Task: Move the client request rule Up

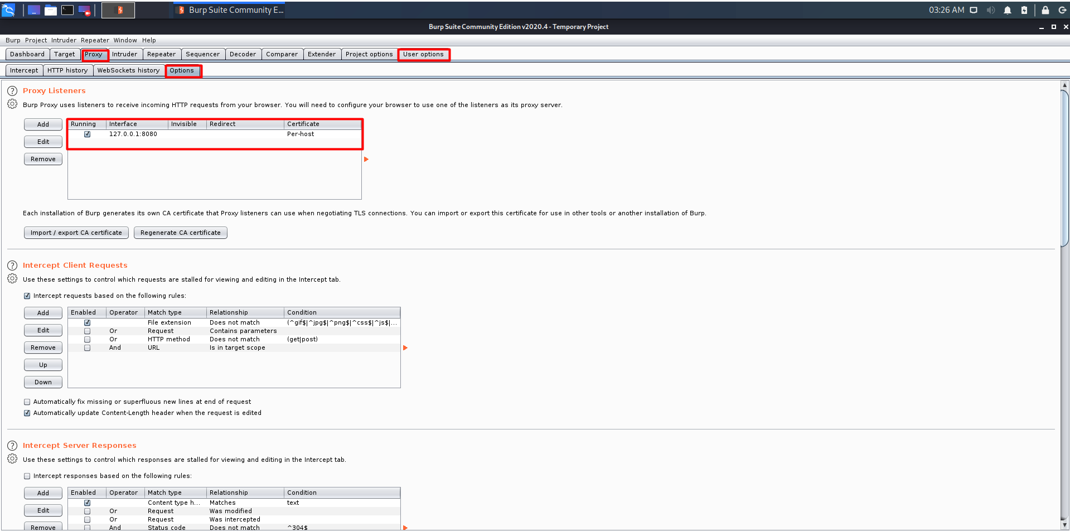Action: 43,365
